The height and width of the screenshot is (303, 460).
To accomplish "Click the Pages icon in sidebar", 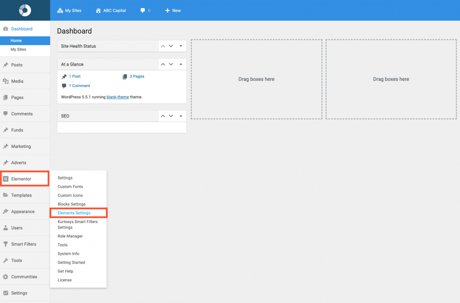I will (5, 97).
